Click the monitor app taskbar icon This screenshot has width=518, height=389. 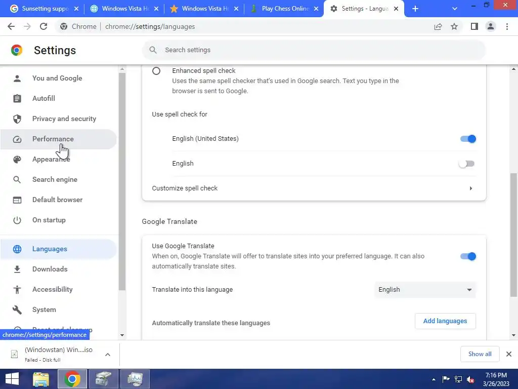[135, 379]
